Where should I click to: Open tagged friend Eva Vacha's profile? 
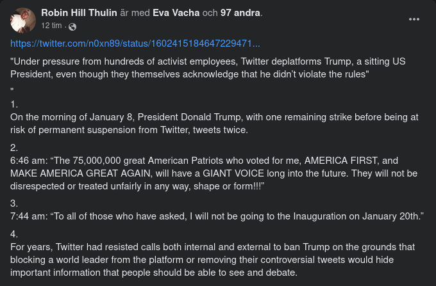click(176, 13)
